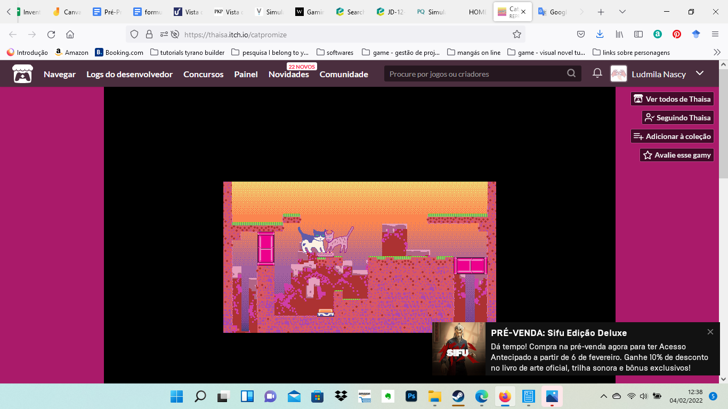Click the URL address bar text
Image resolution: width=728 pixels, height=409 pixels.
236,35
